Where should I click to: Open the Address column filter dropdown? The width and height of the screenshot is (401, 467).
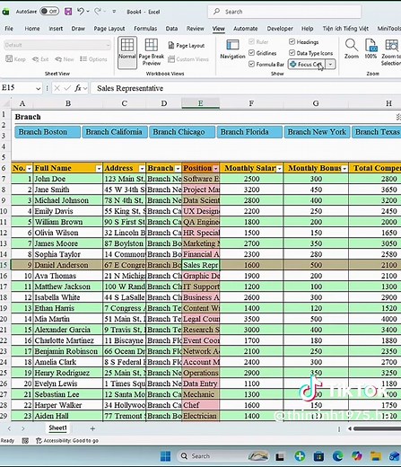pos(142,169)
